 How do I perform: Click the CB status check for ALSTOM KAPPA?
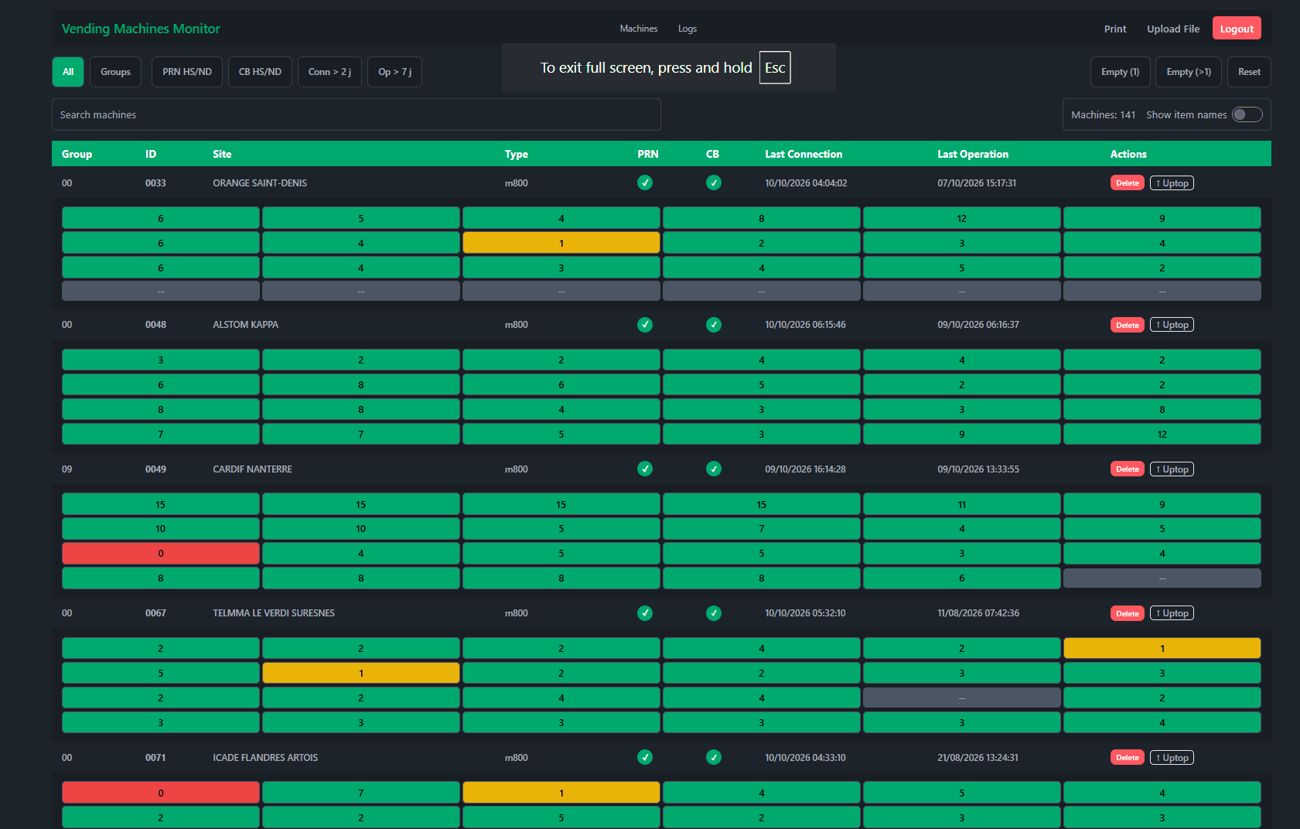point(713,325)
